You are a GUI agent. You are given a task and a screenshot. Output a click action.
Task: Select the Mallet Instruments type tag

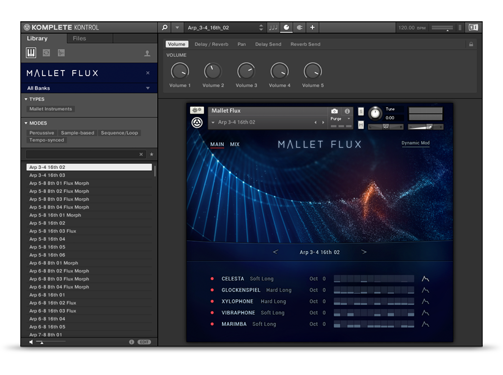coord(51,109)
